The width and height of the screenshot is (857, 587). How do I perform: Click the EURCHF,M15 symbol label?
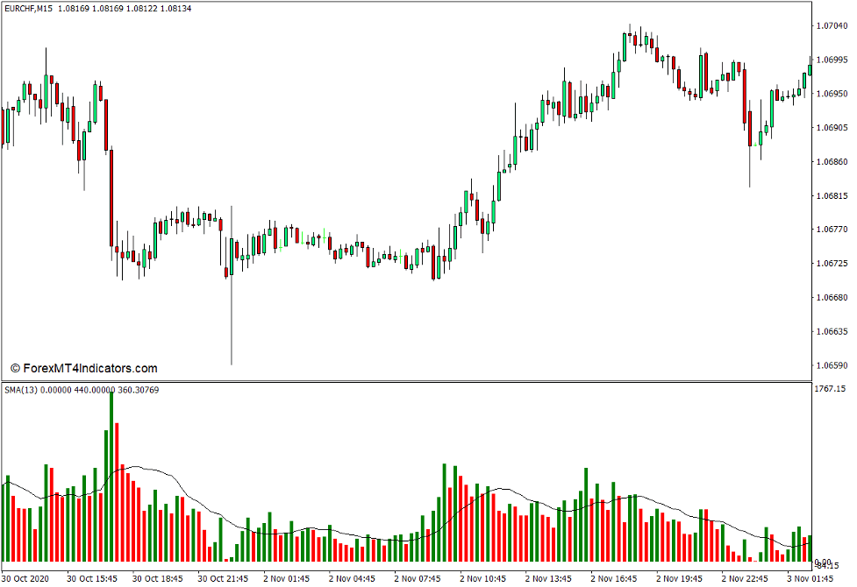(x=35, y=9)
